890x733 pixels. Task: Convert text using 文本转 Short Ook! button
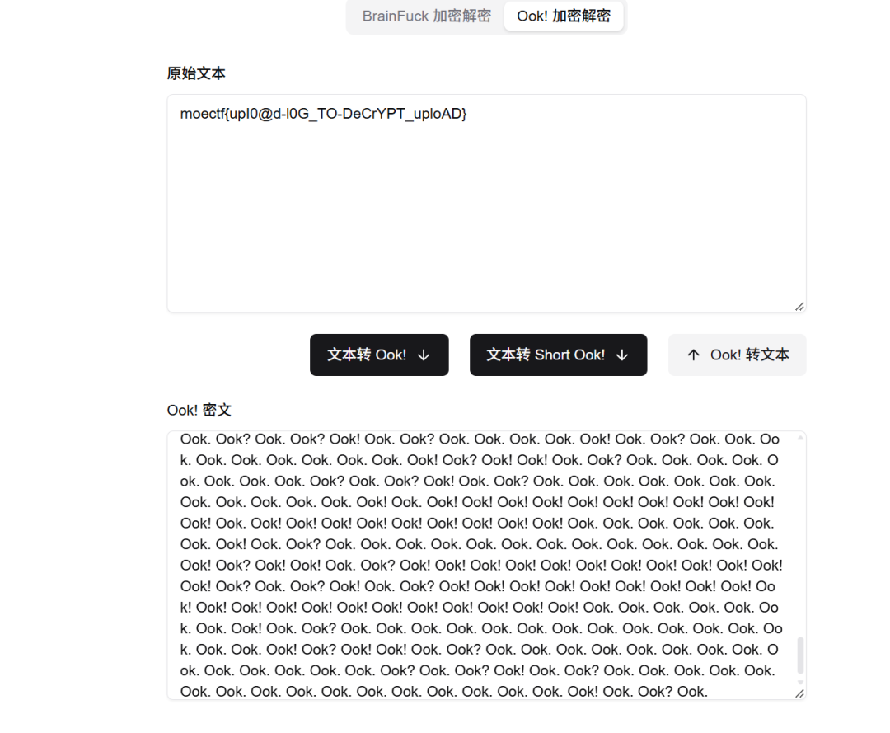click(x=558, y=355)
